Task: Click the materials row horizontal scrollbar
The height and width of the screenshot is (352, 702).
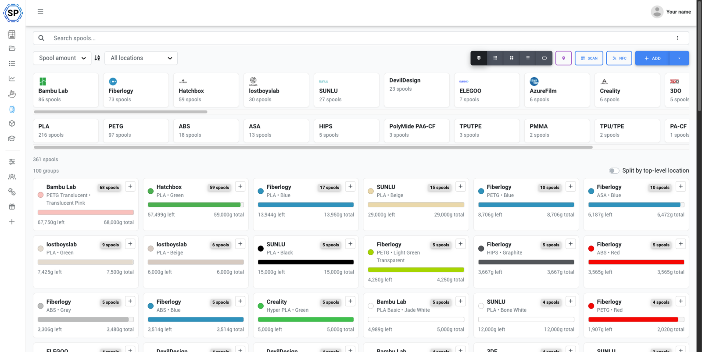Action: [313, 147]
